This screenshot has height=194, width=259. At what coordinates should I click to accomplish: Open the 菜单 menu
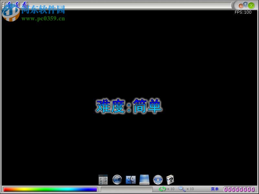click(x=215, y=189)
